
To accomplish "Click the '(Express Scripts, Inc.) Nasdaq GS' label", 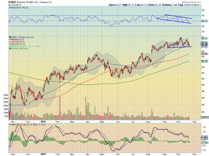I will [x=34, y=2].
